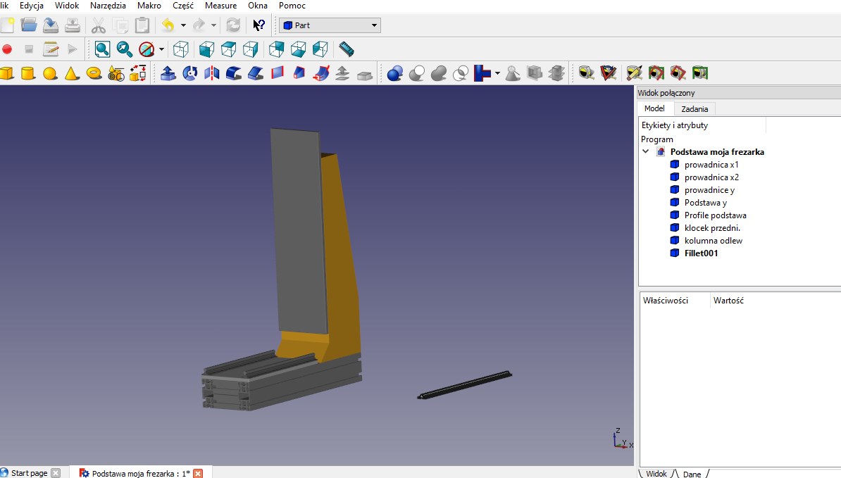Click the Wartość column header
Image resolution: width=841 pixels, height=478 pixels.
point(728,301)
